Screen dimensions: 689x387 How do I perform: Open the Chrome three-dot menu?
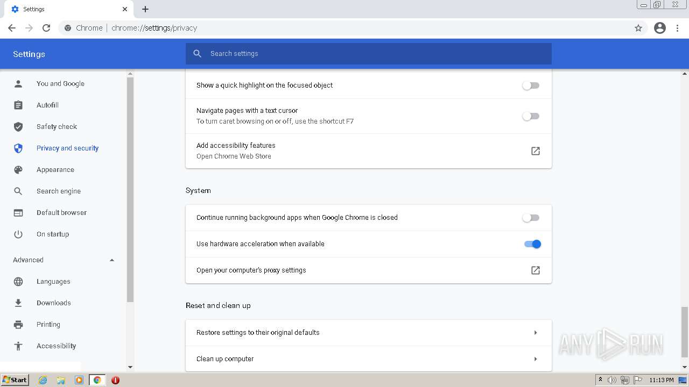tap(678, 28)
